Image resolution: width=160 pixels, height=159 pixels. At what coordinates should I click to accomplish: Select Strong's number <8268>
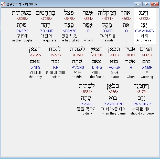[x=23, y=19]
